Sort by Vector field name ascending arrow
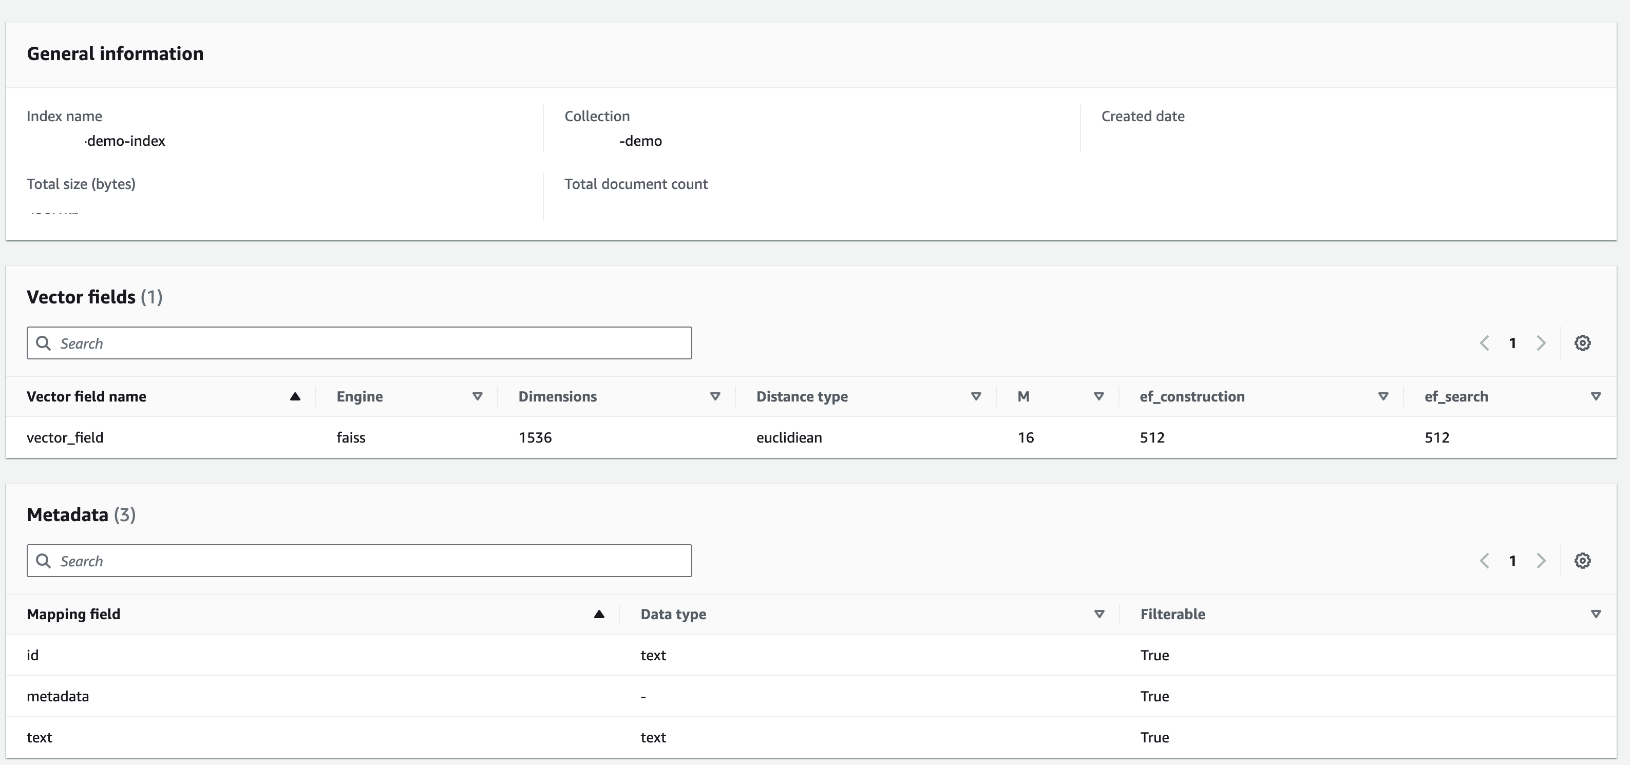This screenshot has width=1630, height=765. [x=295, y=397]
